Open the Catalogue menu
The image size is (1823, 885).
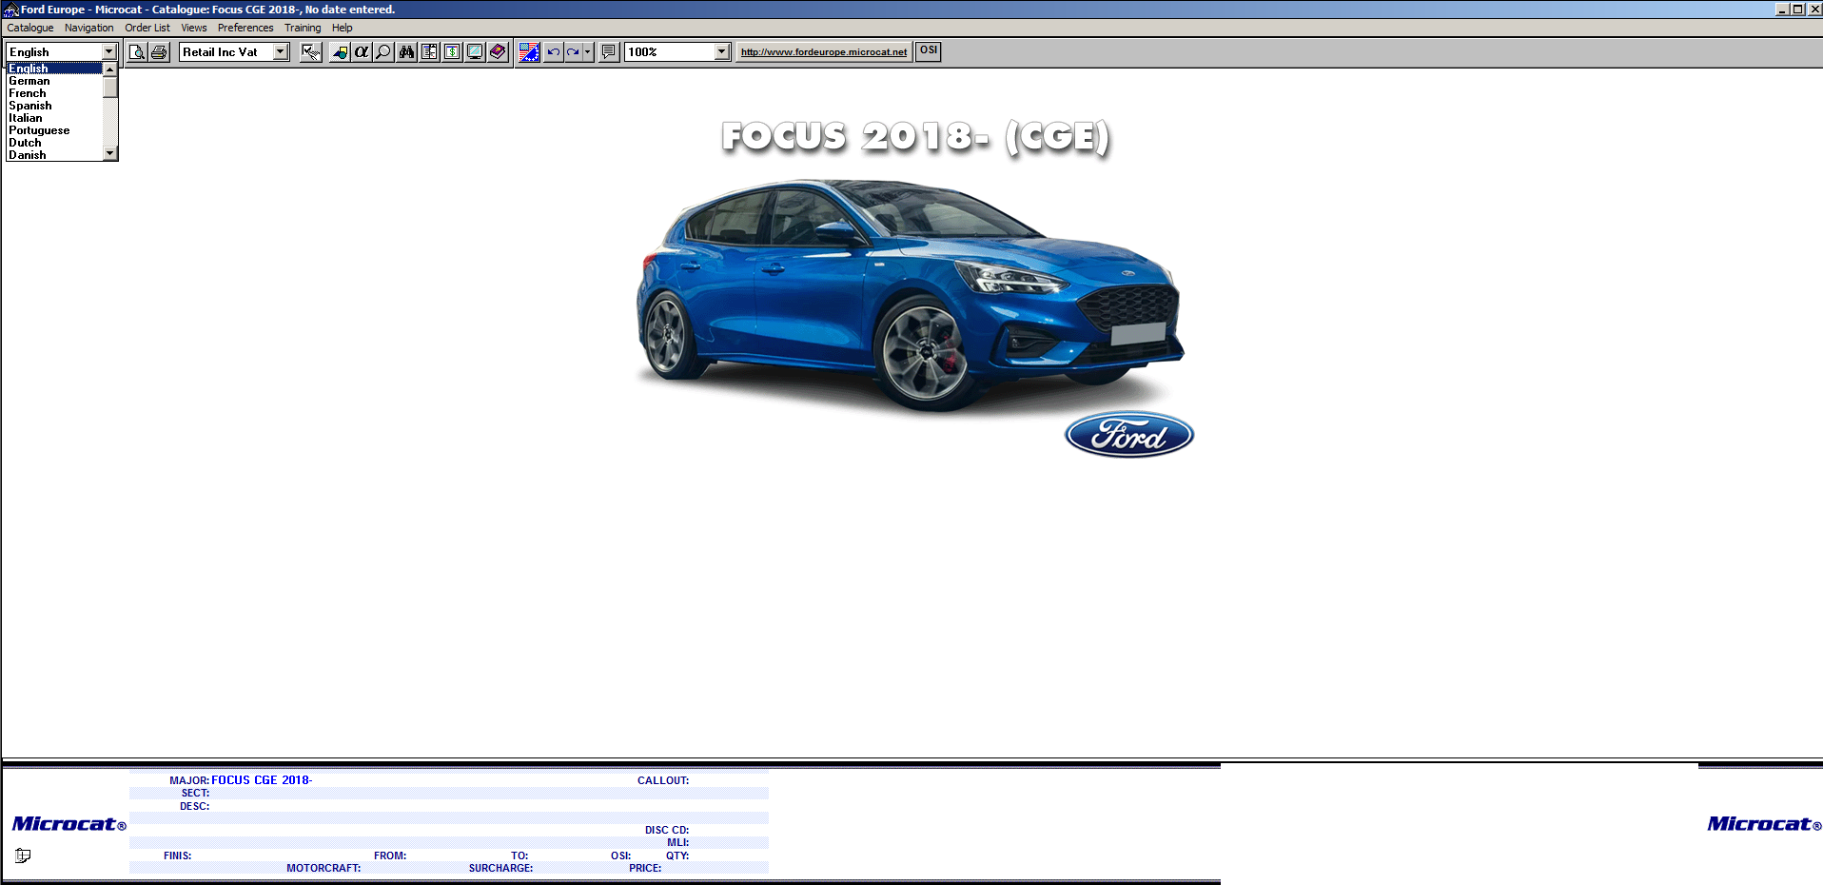click(29, 28)
